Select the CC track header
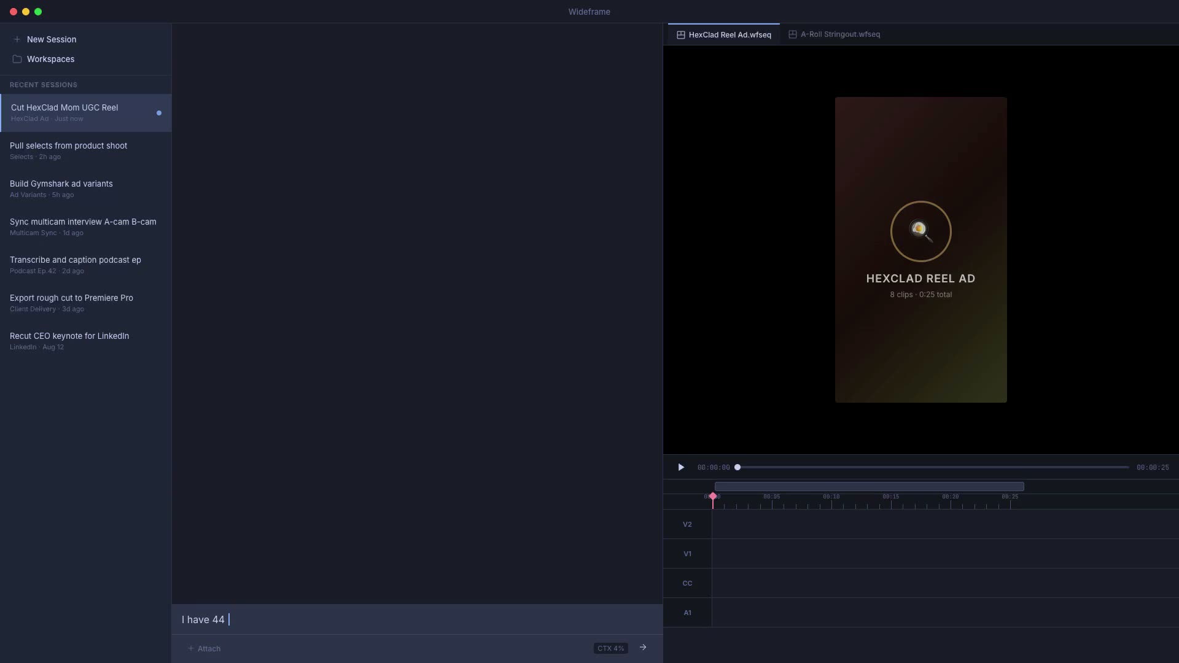This screenshot has width=1179, height=663. coord(687,583)
